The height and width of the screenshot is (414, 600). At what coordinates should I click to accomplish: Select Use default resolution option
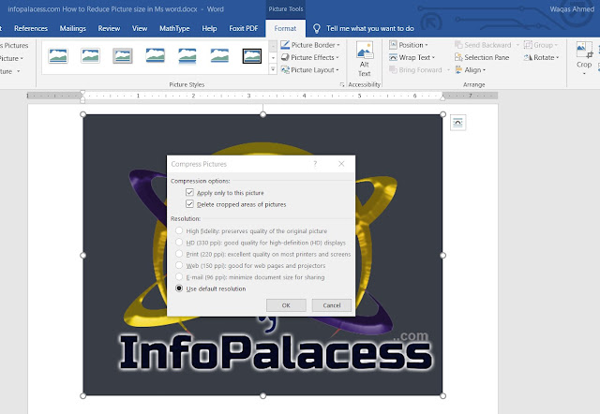click(179, 288)
